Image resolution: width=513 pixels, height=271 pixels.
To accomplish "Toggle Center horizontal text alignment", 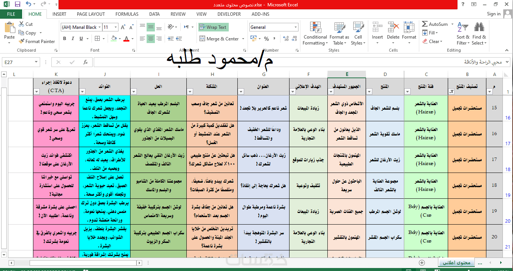I will [150, 39].
